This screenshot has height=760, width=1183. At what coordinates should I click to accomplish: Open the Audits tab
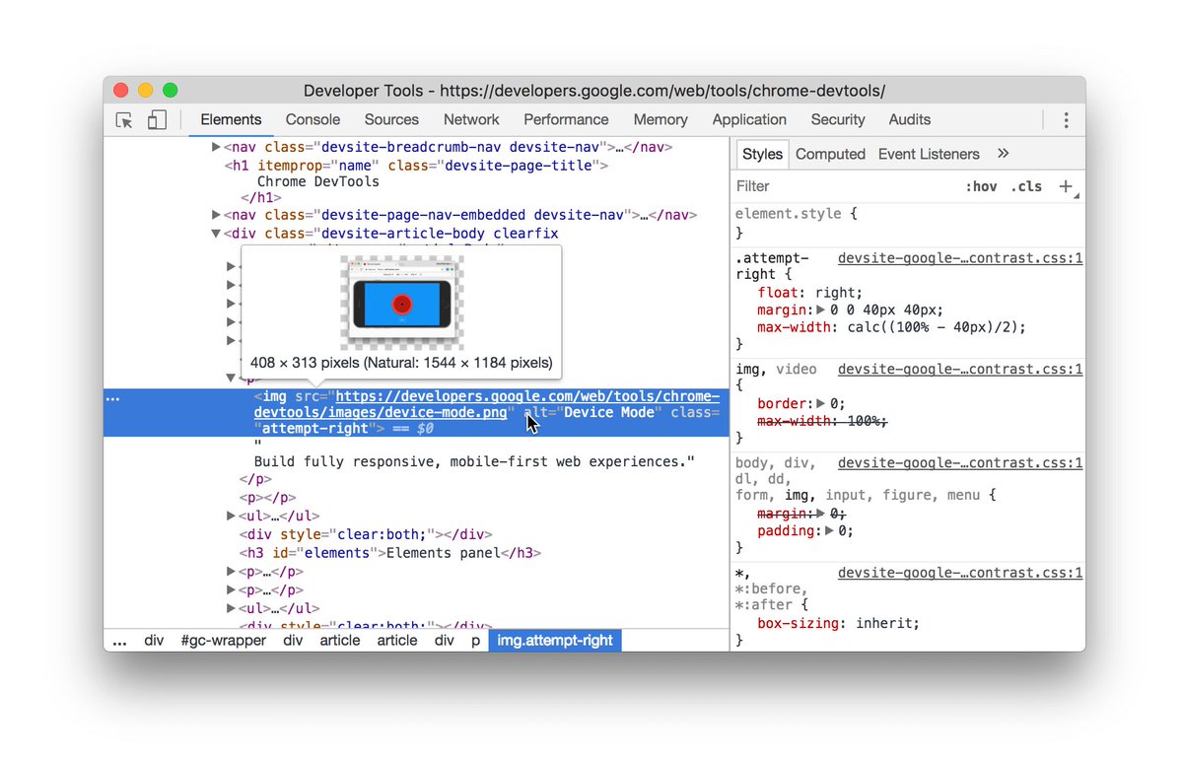[910, 120]
